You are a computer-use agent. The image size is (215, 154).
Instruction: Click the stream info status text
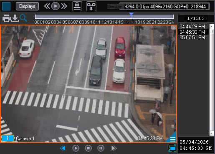tap(165, 6)
